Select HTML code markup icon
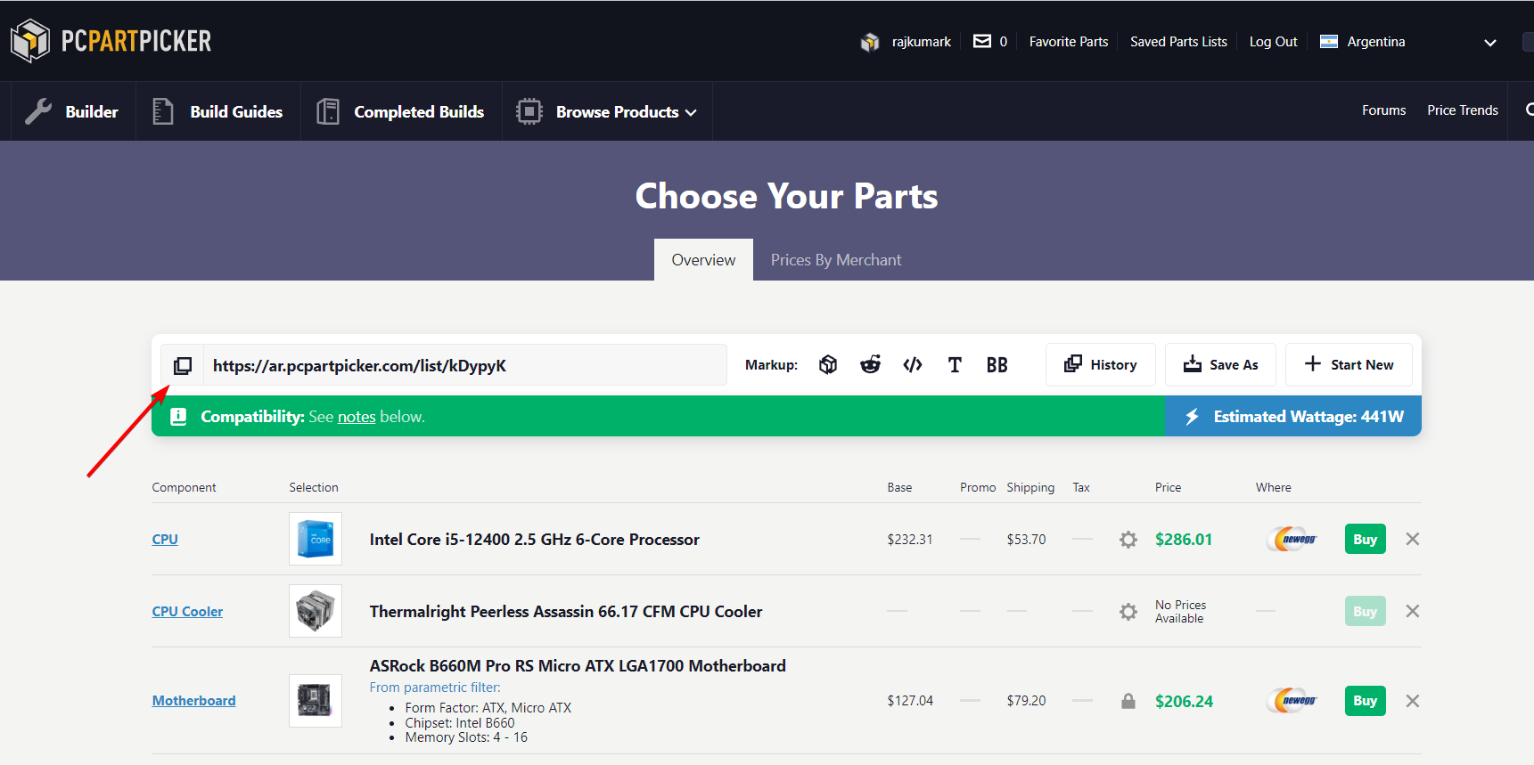The width and height of the screenshot is (1534, 765). [x=913, y=364]
